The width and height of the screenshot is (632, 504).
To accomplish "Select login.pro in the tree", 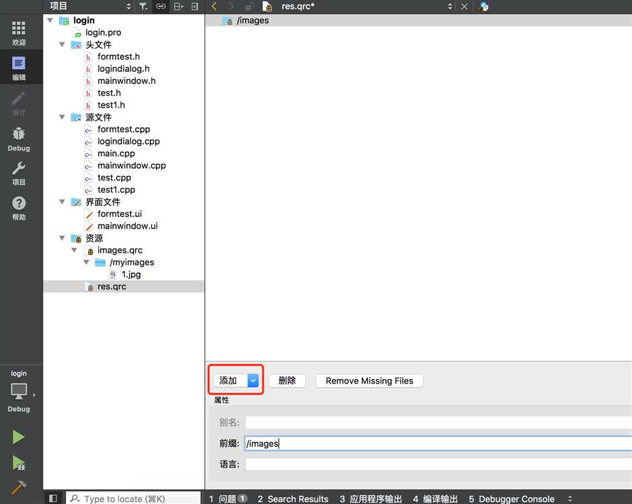I will [x=103, y=32].
